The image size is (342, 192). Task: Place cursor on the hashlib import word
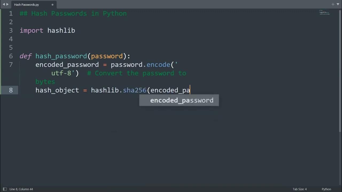coord(61,30)
